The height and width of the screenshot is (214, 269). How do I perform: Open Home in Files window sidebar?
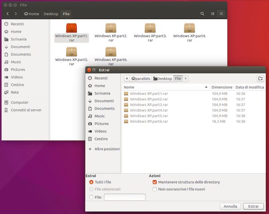click(x=26, y=32)
